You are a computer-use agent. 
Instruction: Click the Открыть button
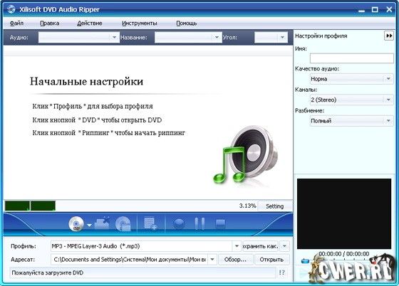(271, 260)
